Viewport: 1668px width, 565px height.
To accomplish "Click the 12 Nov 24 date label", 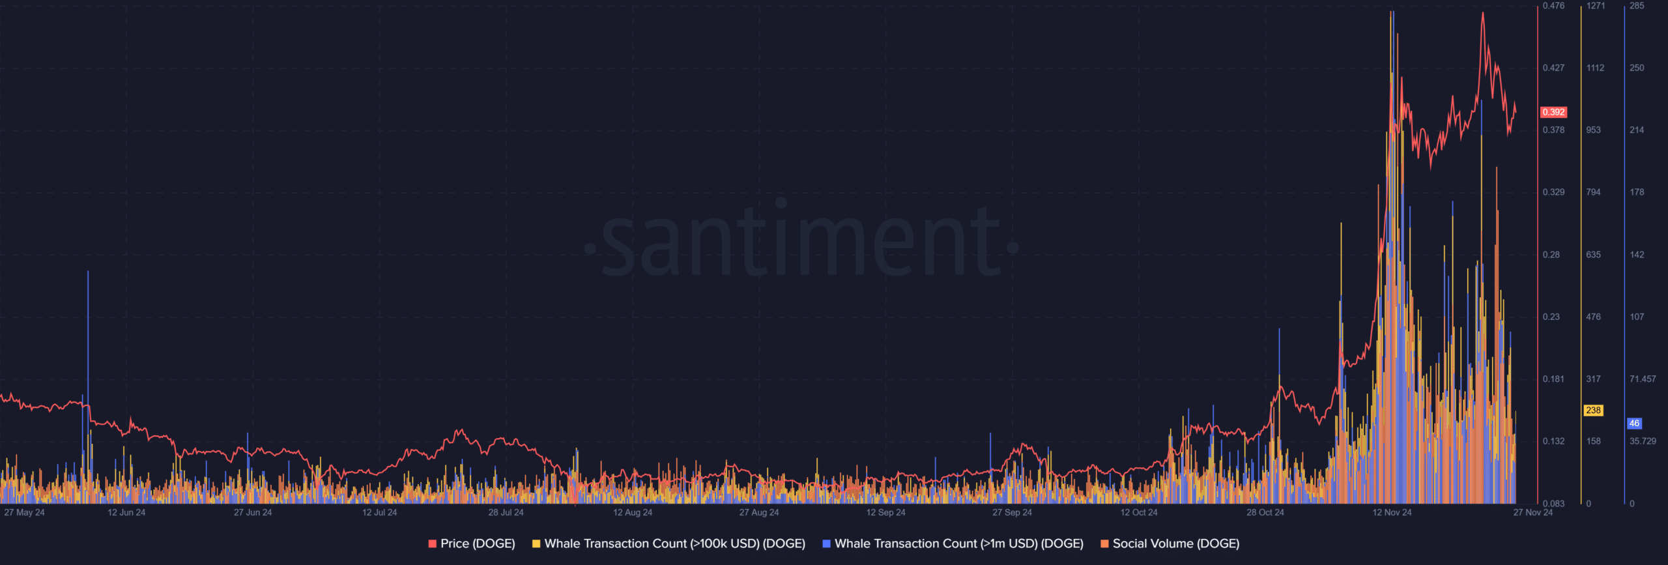I will tap(1392, 512).
